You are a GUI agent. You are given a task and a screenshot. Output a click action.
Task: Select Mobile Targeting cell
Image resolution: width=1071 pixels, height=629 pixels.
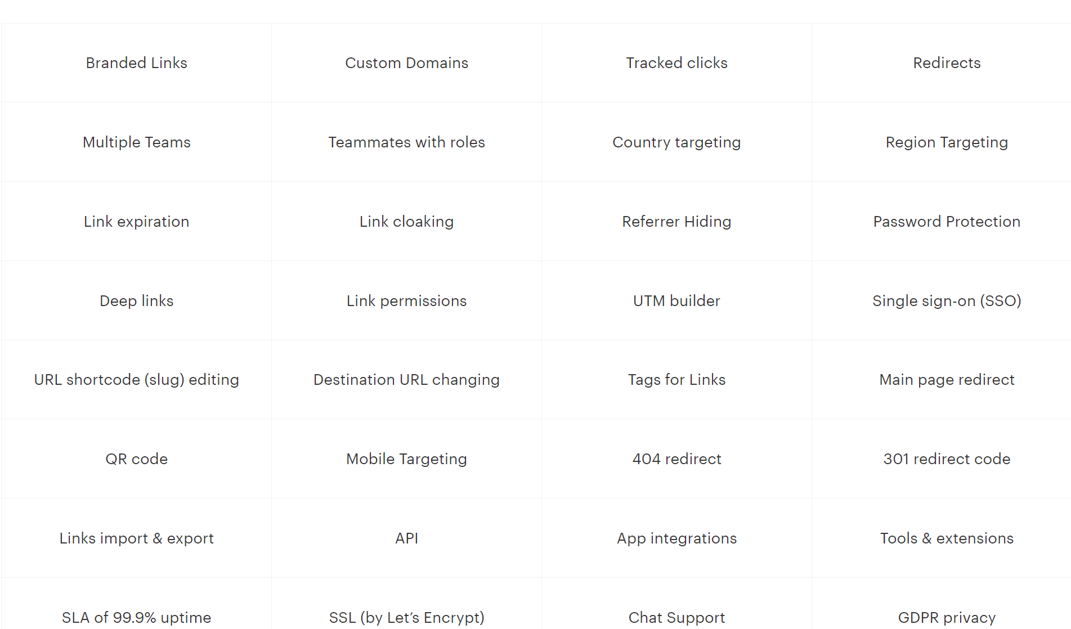(406, 459)
